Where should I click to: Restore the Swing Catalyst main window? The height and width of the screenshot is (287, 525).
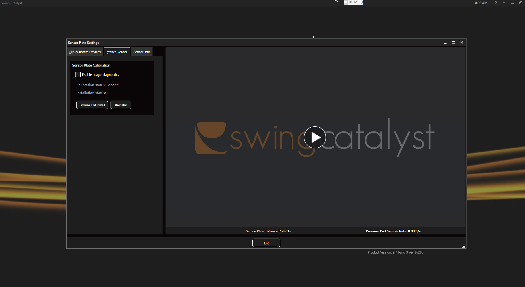[x=520, y=3]
